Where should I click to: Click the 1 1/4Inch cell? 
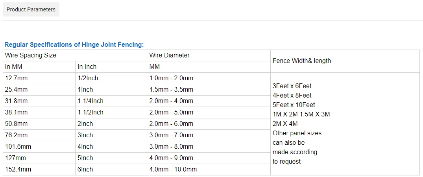click(x=91, y=101)
